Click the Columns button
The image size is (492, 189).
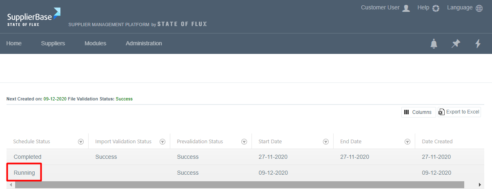click(x=418, y=112)
